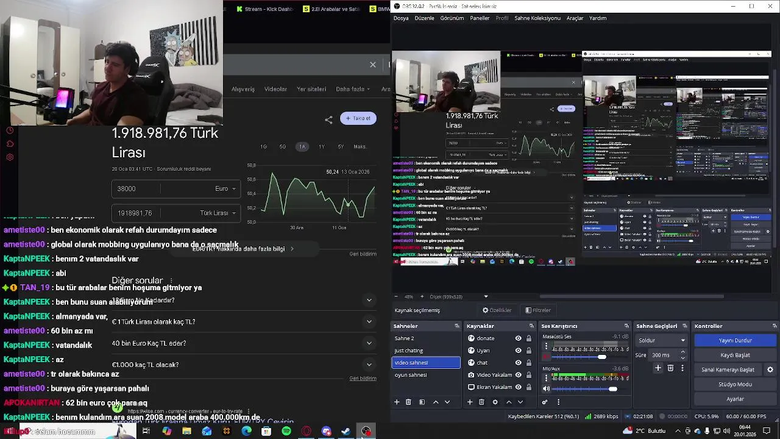The height and width of the screenshot is (439, 780).
Task: Open virtual camera settings gear beside Sanal Kamerayı Başlat
Action: [x=770, y=369]
